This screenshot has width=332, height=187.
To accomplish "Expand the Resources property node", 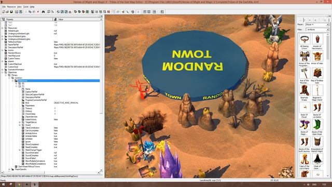I will pyautogui.click(x=3, y=28).
